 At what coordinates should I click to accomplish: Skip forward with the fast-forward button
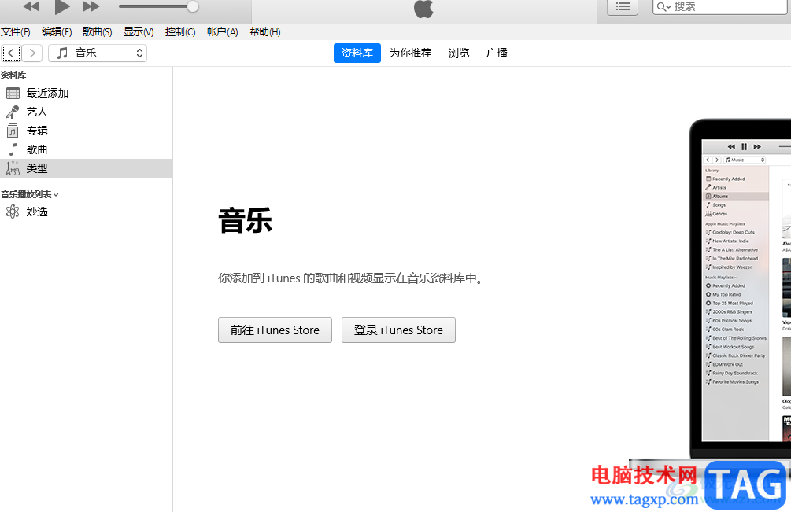point(91,6)
